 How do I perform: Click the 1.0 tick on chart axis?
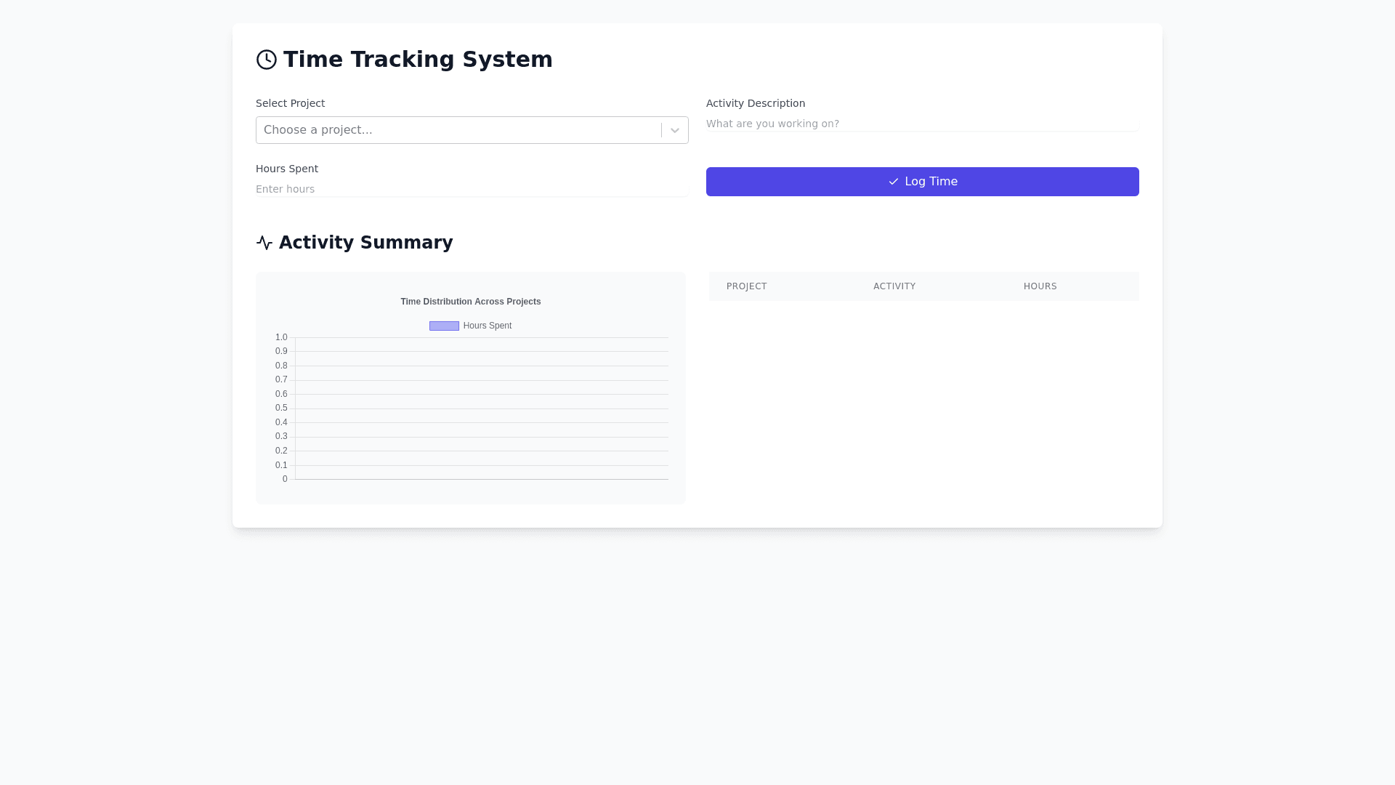(x=281, y=337)
